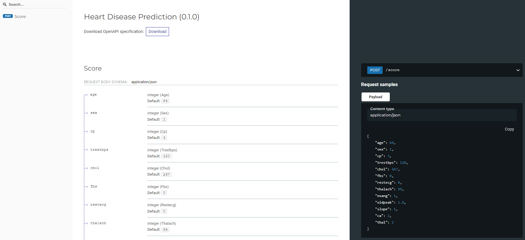Image resolution: width=525 pixels, height=240 pixels.
Task: Click the Heart Disease Prediction title
Action: 142,17
